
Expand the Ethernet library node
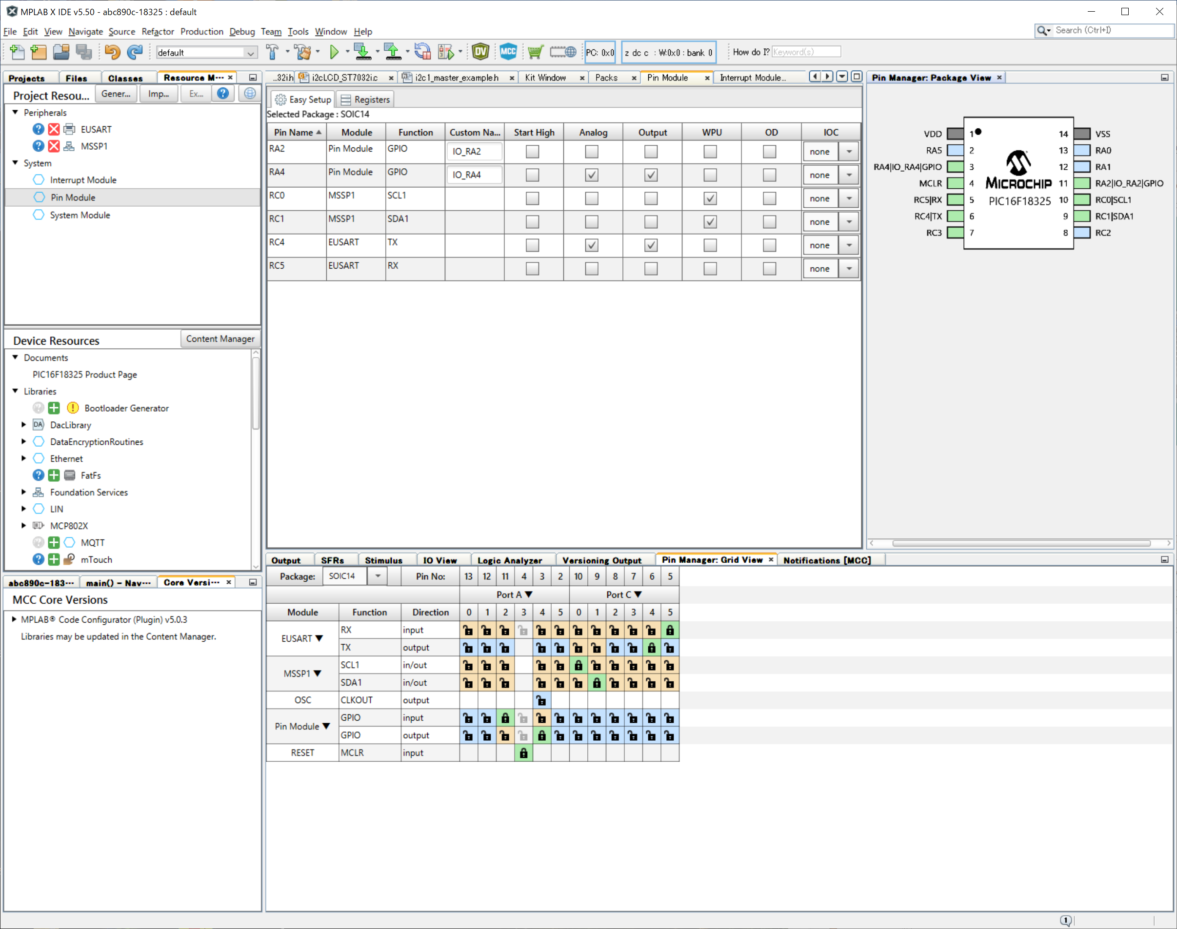tap(23, 458)
